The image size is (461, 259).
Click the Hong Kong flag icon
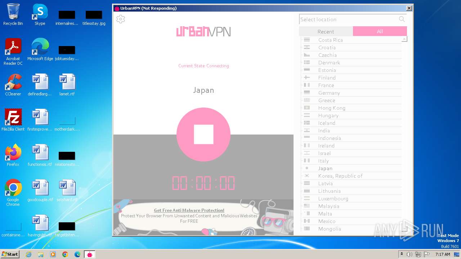pyautogui.click(x=307, y=108)
